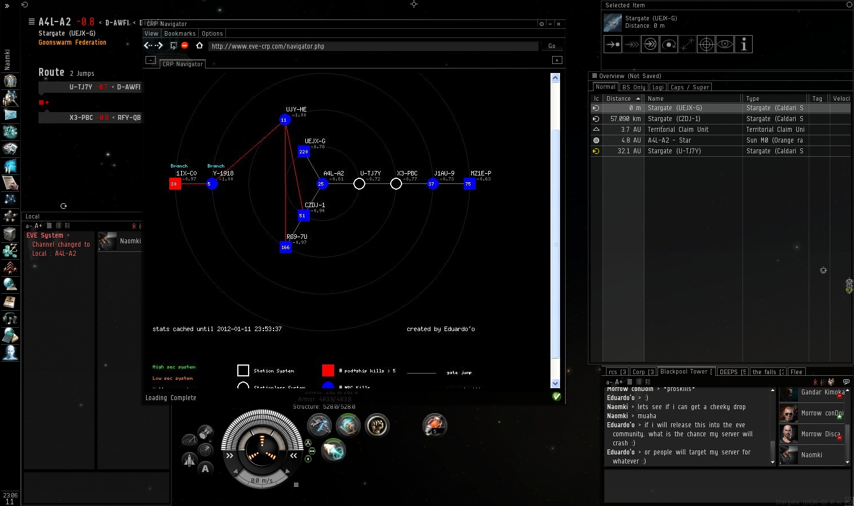Increase Local chat font with A+

point(39,226)
